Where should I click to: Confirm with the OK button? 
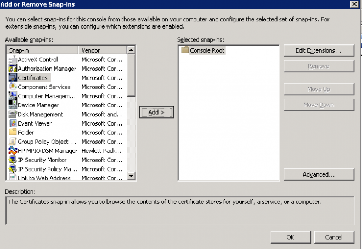[291, 237]
